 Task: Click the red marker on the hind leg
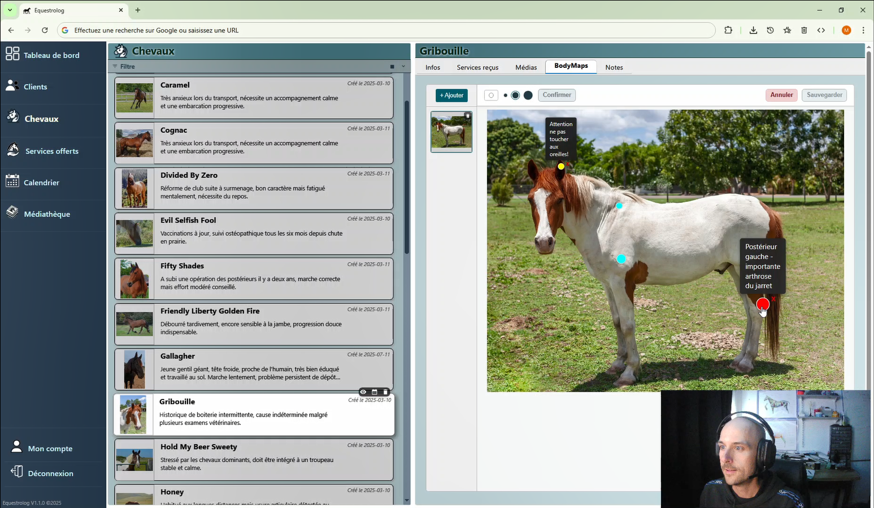(x=763, y=305)
